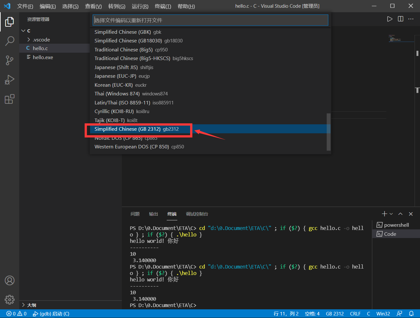Viewport: 420px width, 318px height.
Task: Open the 选择(S) menu
Action: pyautogui.click(x=70, y=6)
